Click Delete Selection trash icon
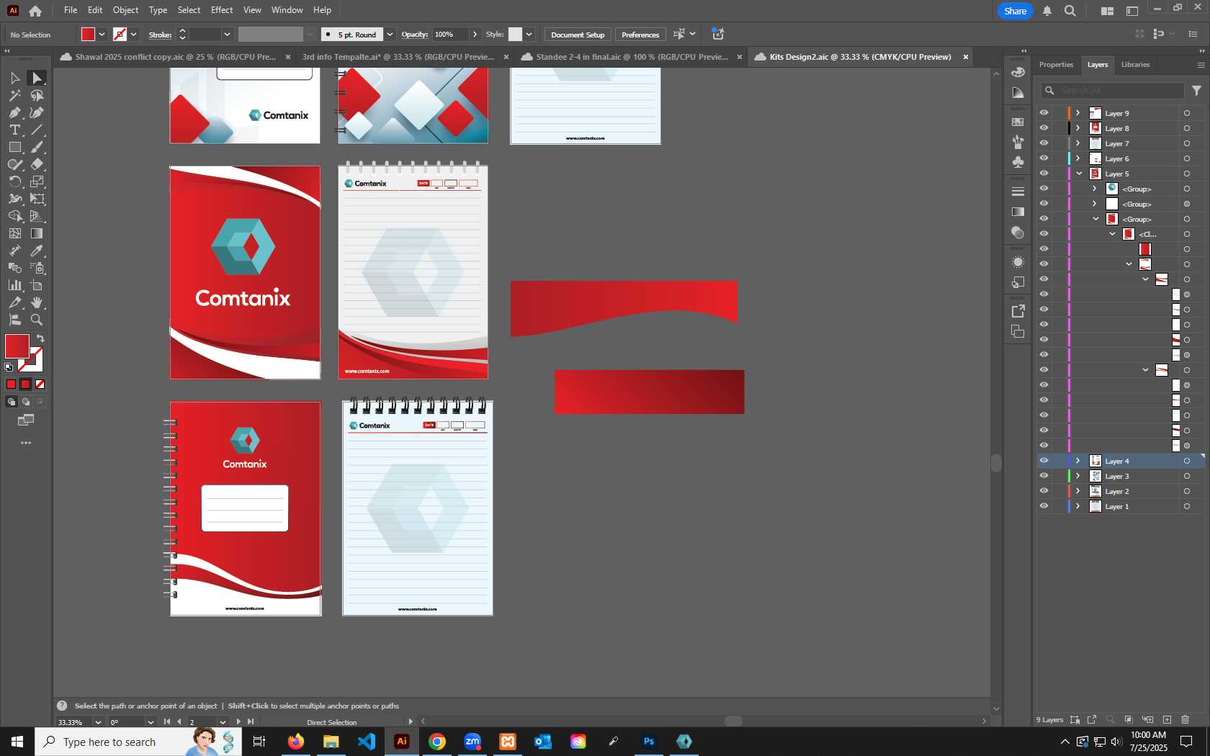1210x756 pixels. tap(1186, 719)
